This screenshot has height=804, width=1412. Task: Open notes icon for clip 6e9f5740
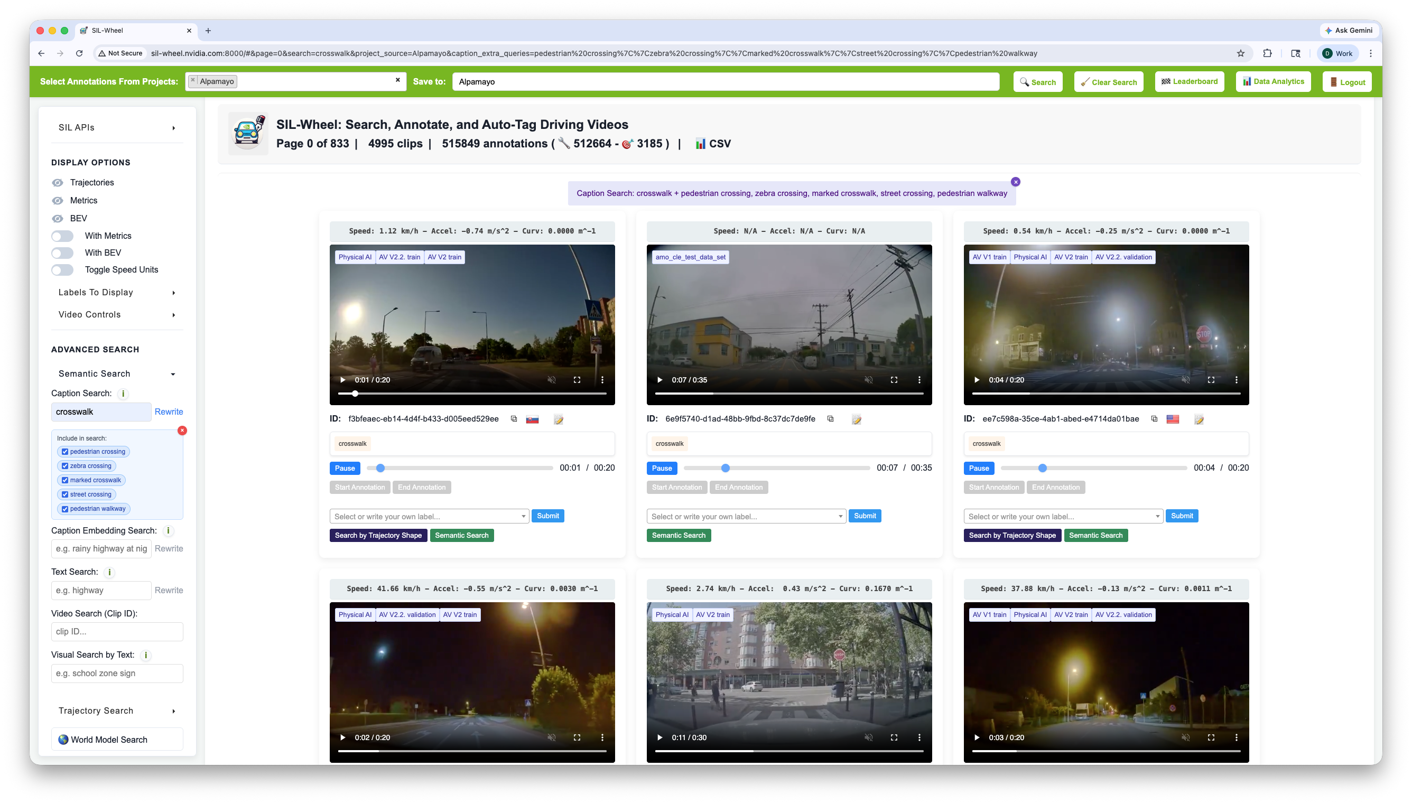pyautogui.click(x=856, y=419)
